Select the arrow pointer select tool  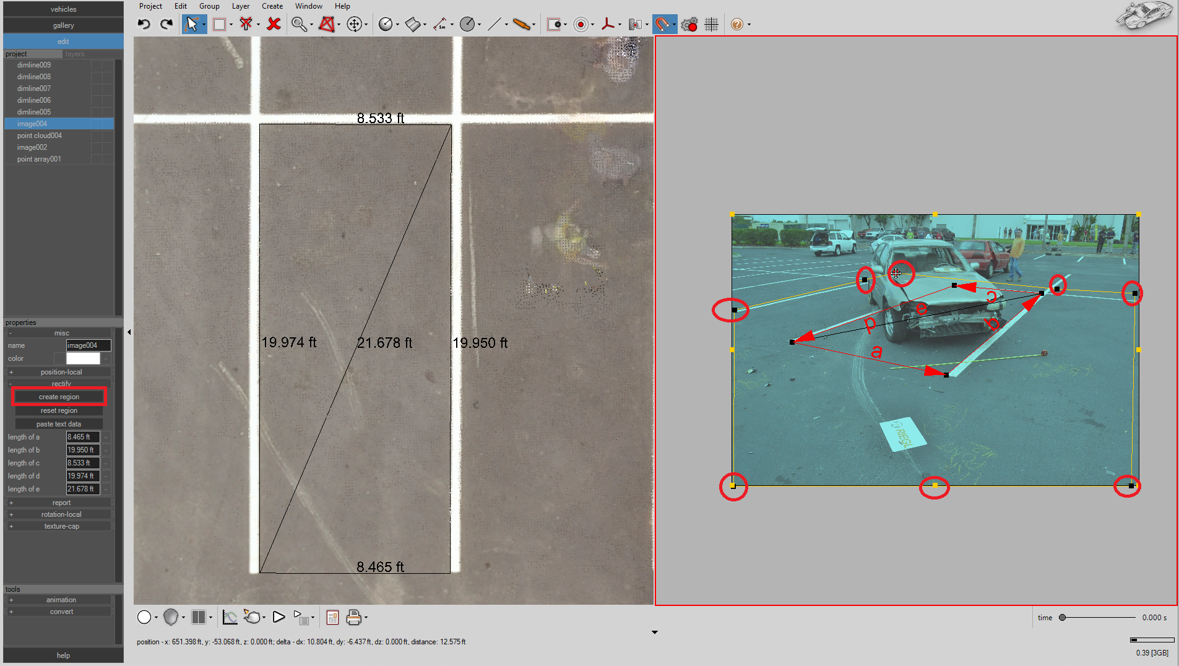click(191, 24)
